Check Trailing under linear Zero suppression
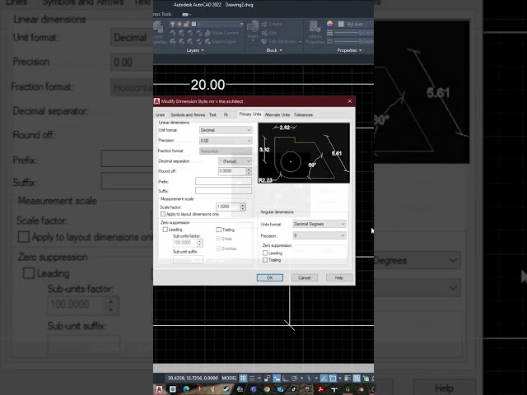This screenshot has height=395, width=527. coord(219,230)
